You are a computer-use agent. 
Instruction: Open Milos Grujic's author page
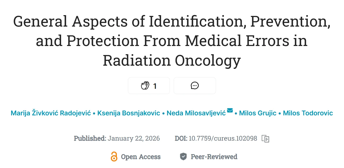pyautogui.click(x=257, y=113)
